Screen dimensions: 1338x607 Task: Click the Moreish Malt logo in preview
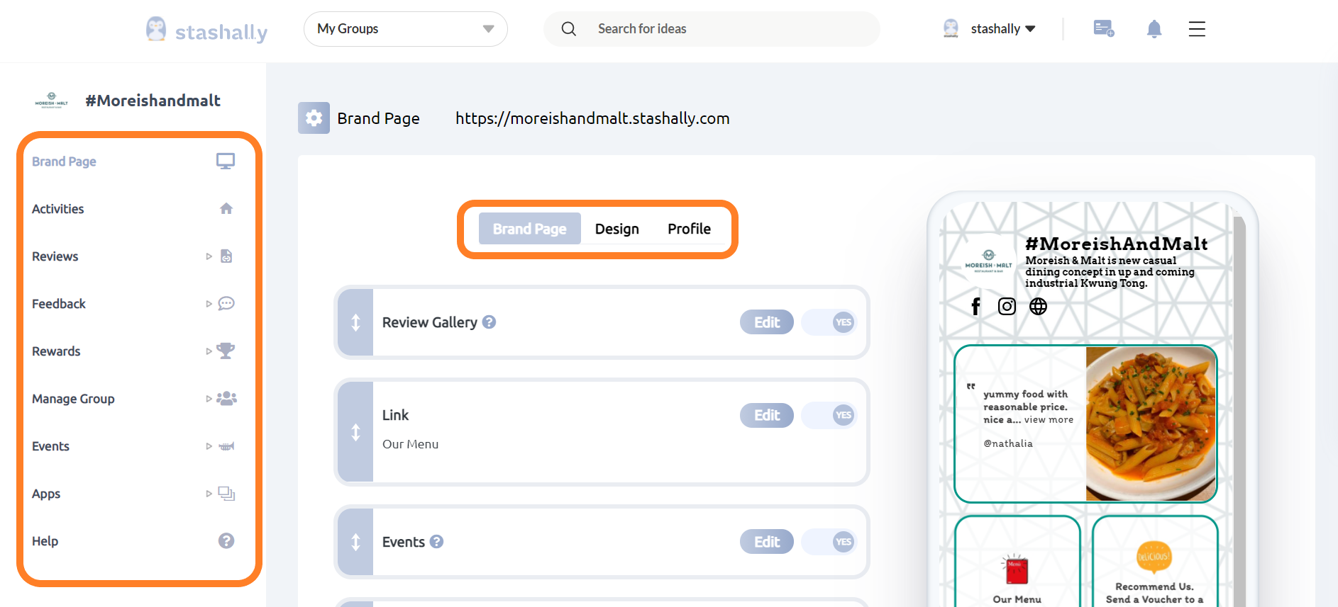(x=988, y=261)
